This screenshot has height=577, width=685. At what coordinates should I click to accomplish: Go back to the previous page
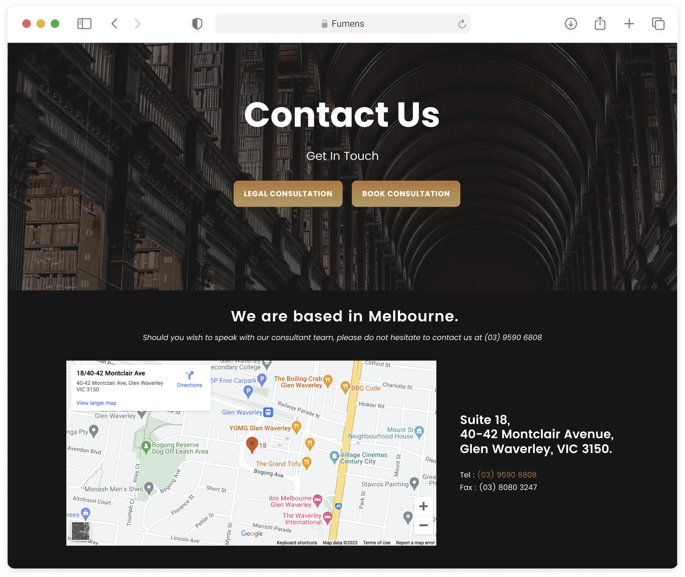coord(114,24)
